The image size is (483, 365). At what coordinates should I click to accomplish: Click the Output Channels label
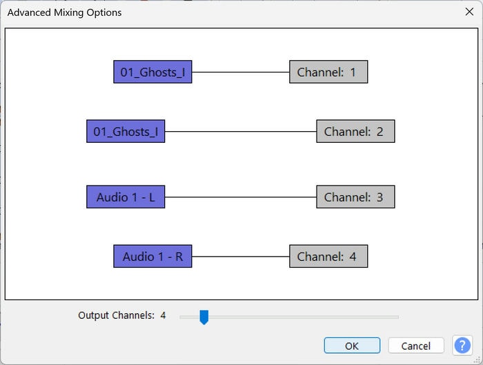[x=116, y=315]
